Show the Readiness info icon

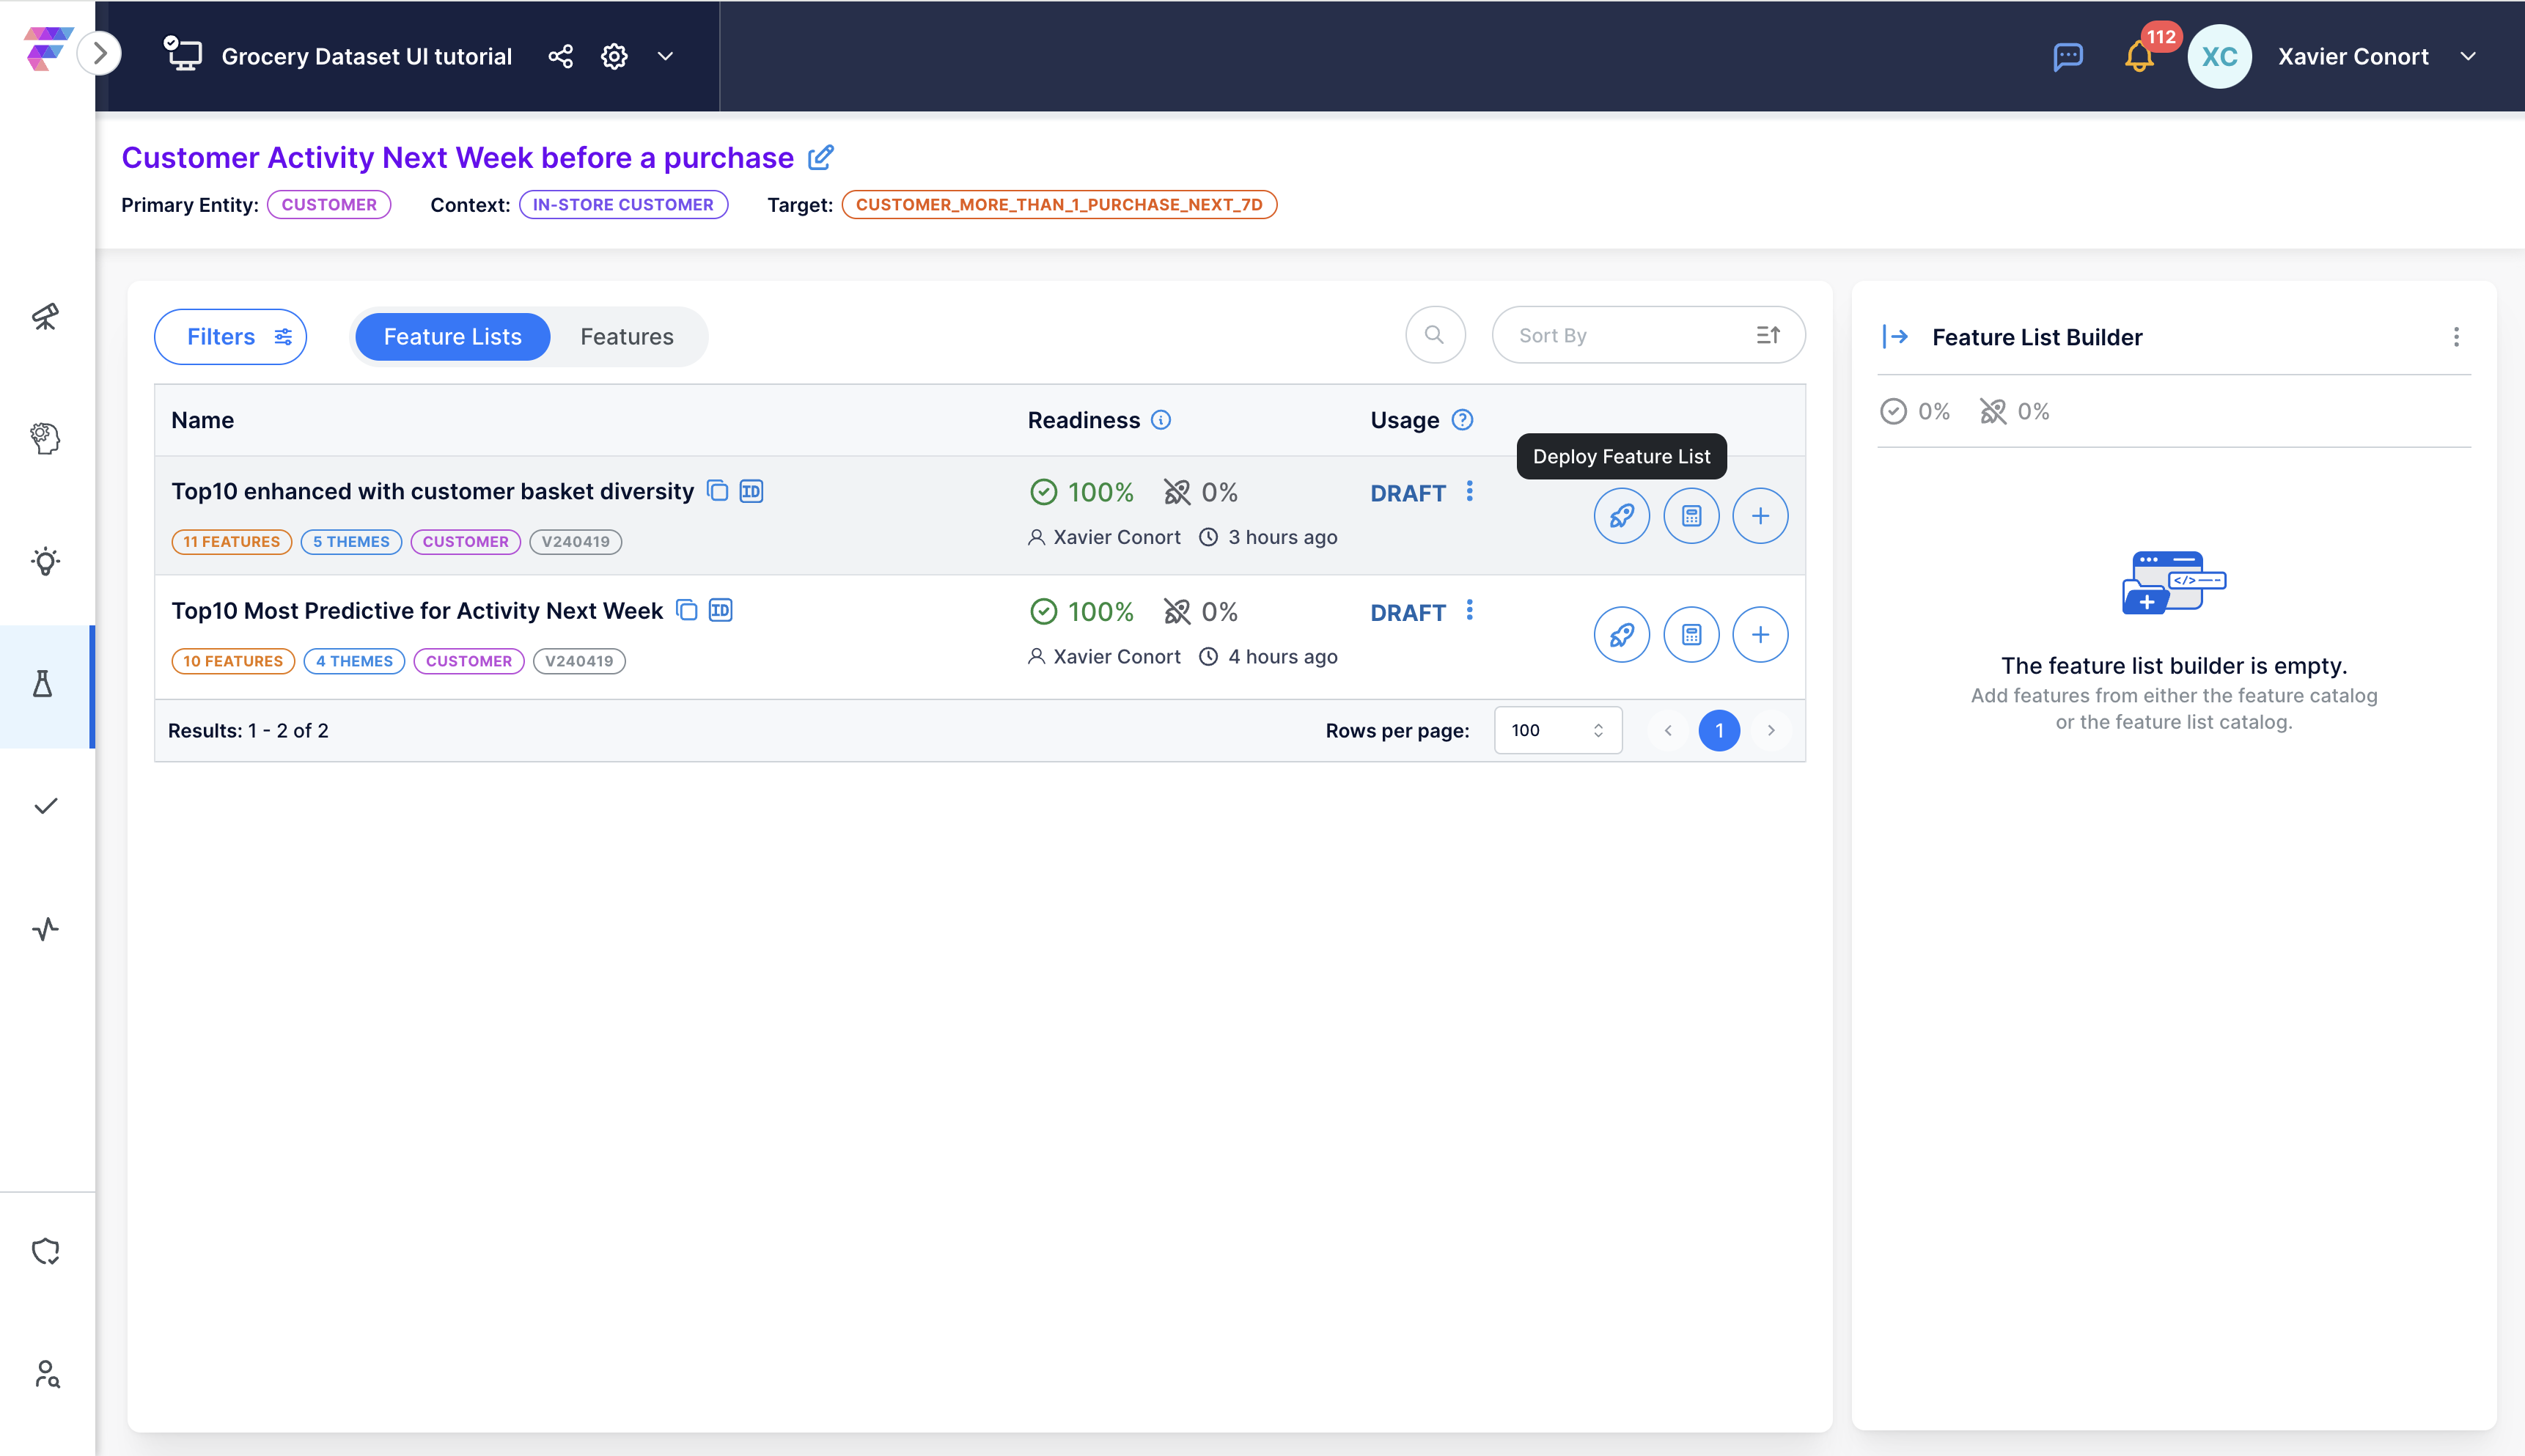coord(1161,420)
